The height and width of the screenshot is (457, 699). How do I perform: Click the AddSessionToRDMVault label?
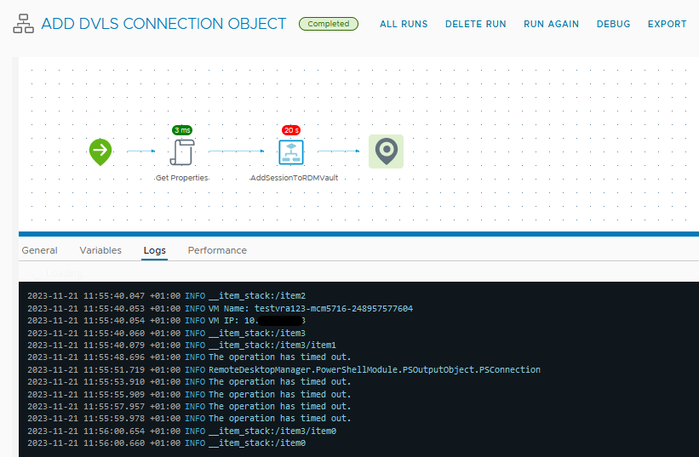(295, 178)
